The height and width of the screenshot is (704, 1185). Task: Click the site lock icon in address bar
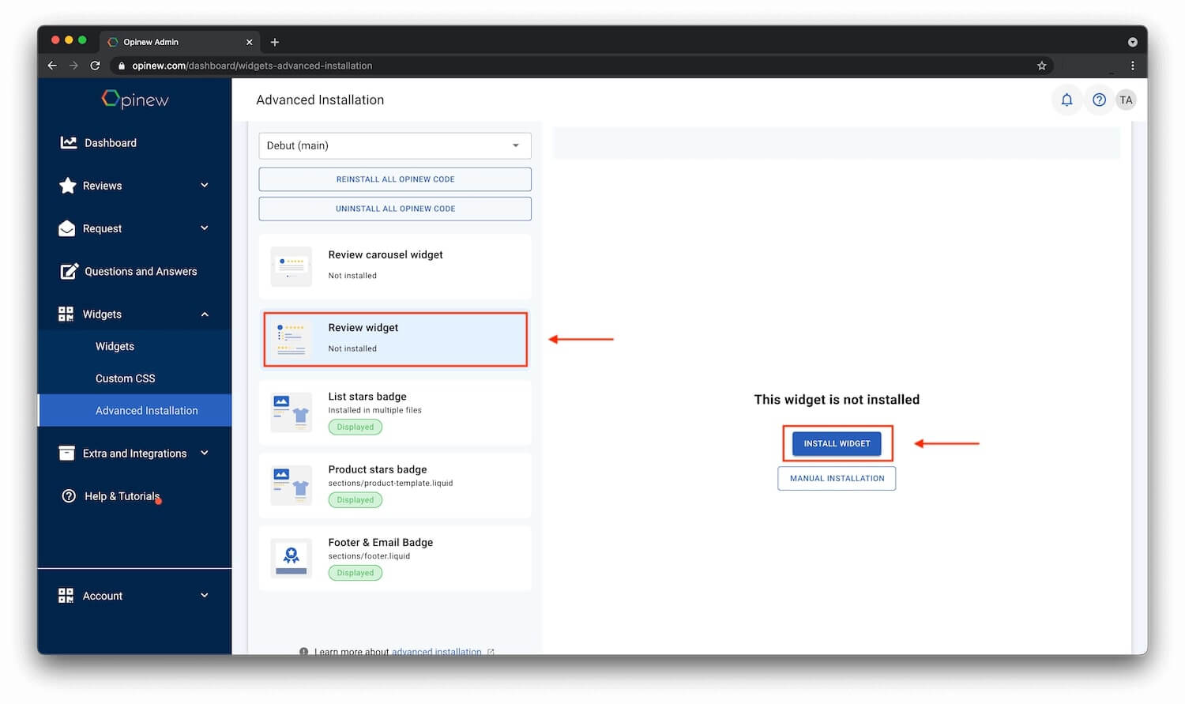(x=121, y=66)
